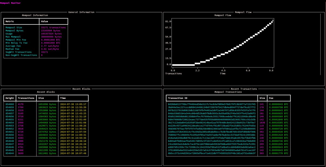The height and width of the screenshot is (167, 326).
Task: Click the Mempool Monitor title
Action: (10, 3)
